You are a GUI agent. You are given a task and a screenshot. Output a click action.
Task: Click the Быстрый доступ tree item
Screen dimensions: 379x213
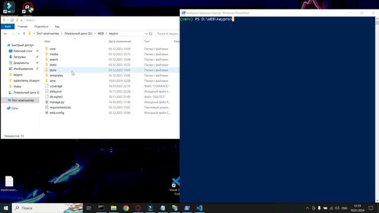click(x=23, y=45)
